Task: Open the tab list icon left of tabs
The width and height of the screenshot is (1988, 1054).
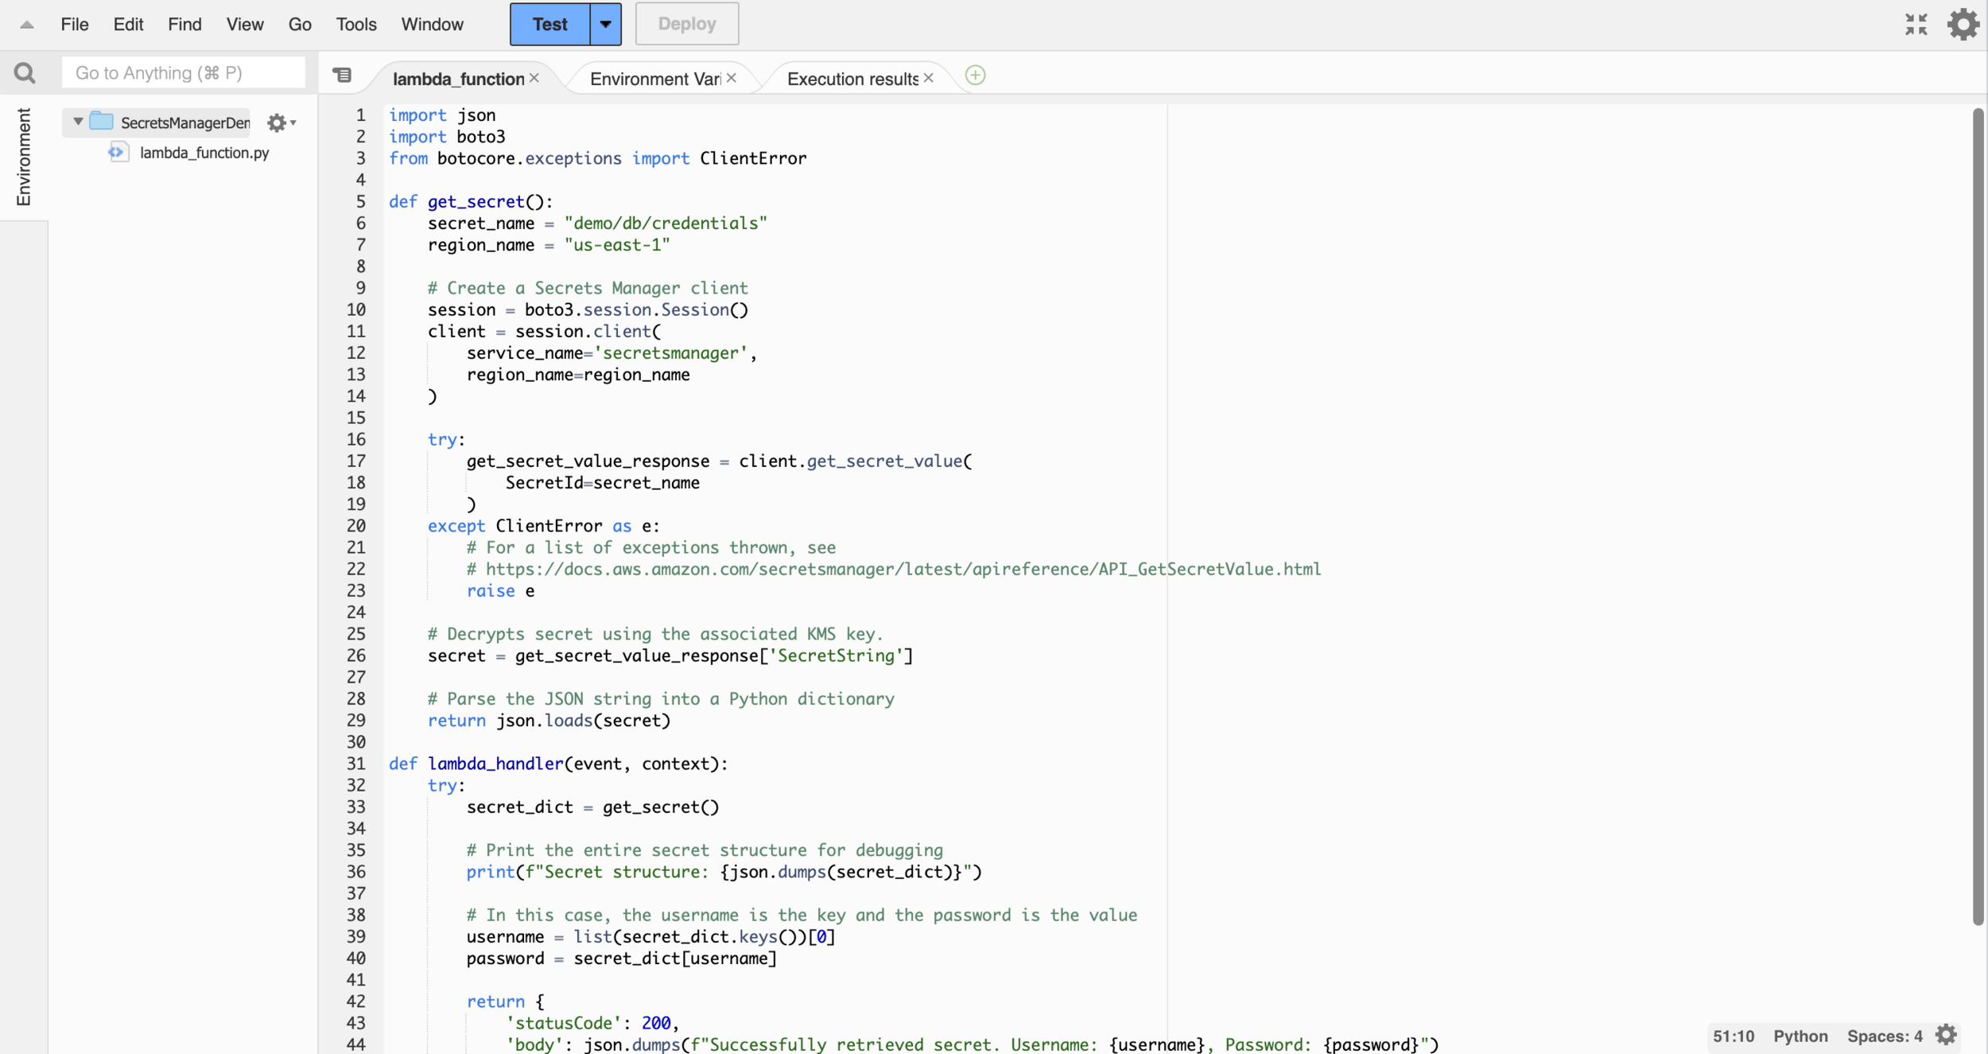Action: click(x=342, y=75)
